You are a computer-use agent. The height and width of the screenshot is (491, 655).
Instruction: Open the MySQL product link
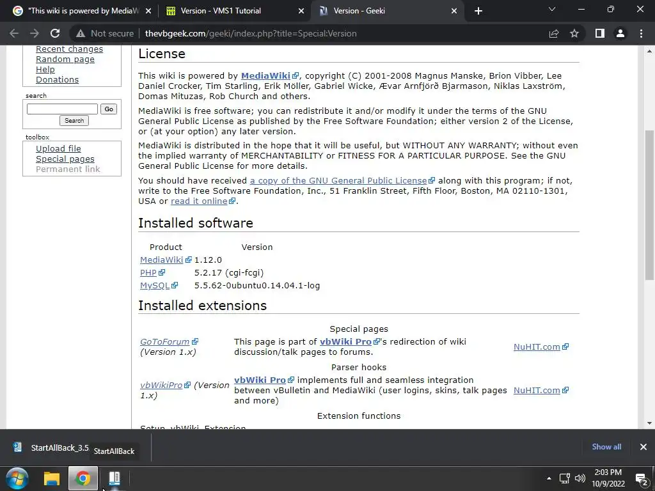tap(155, 286)
